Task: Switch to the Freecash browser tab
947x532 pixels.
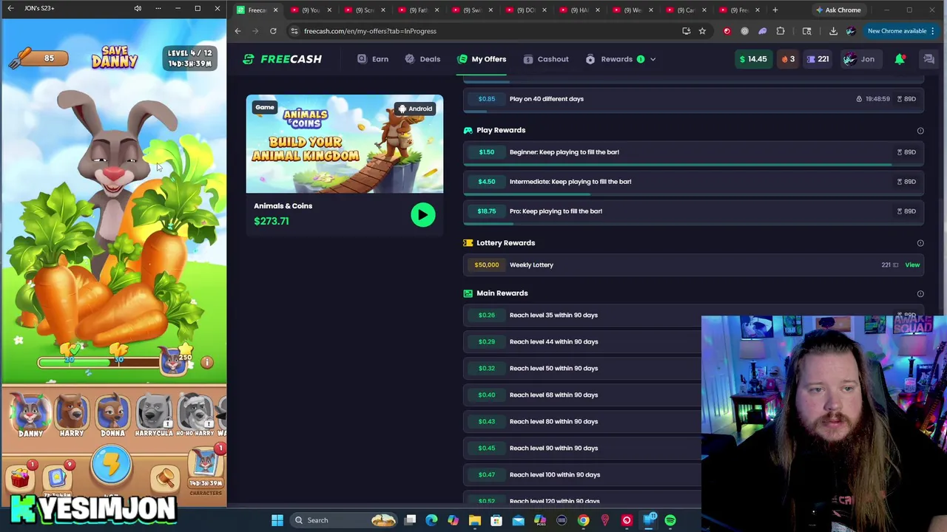Action: pyautogui.click(x=257, y=10)
